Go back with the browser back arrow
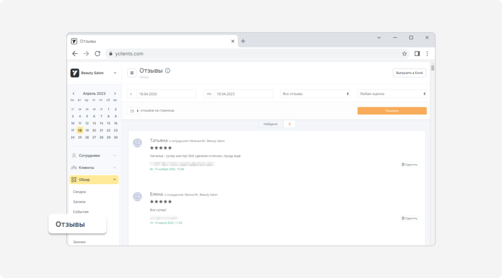502x278 pixels. point(75,54)
